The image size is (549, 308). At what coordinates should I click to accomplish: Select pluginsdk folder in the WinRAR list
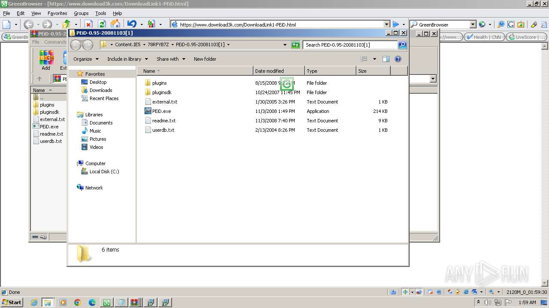[49, 112]
